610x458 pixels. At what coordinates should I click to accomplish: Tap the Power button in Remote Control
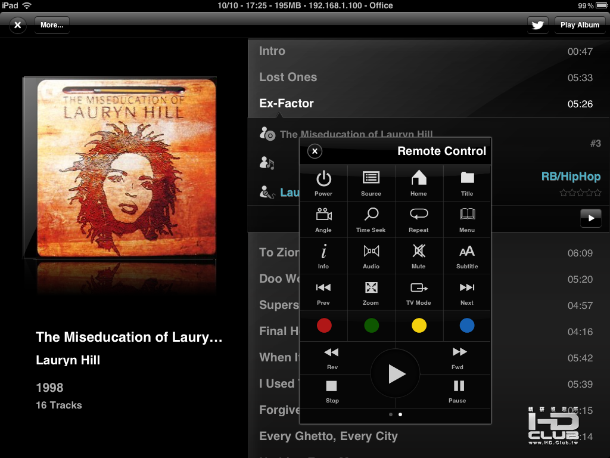pos(323,184)
